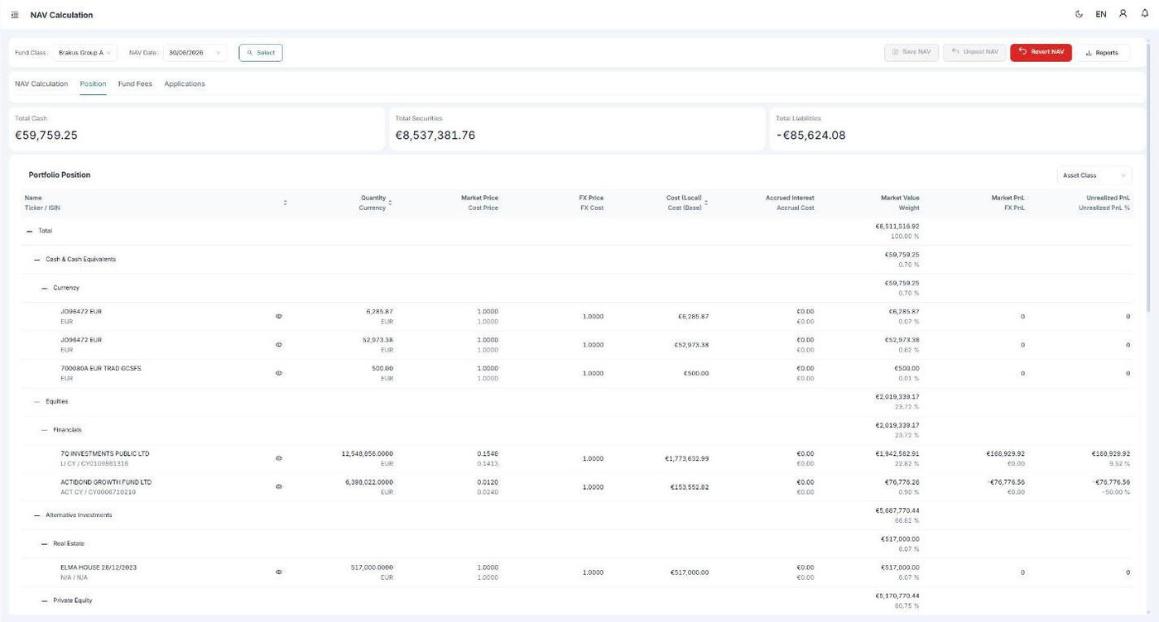
Task: Select the Position tab
Action: pos(93,84)
